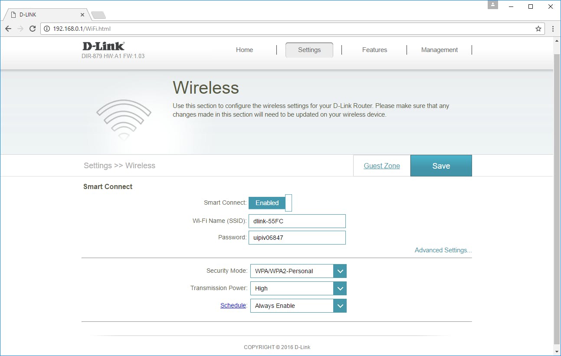Click the 'Wi-Fi Name (SSID):' label
The height and width of the screenshot is (356, 561).
click(220, 221)
